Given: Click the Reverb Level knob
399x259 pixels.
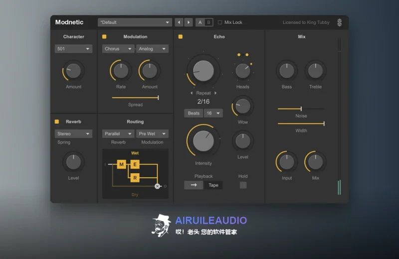Looking at the screenshot, I should (x=73, y=162).
